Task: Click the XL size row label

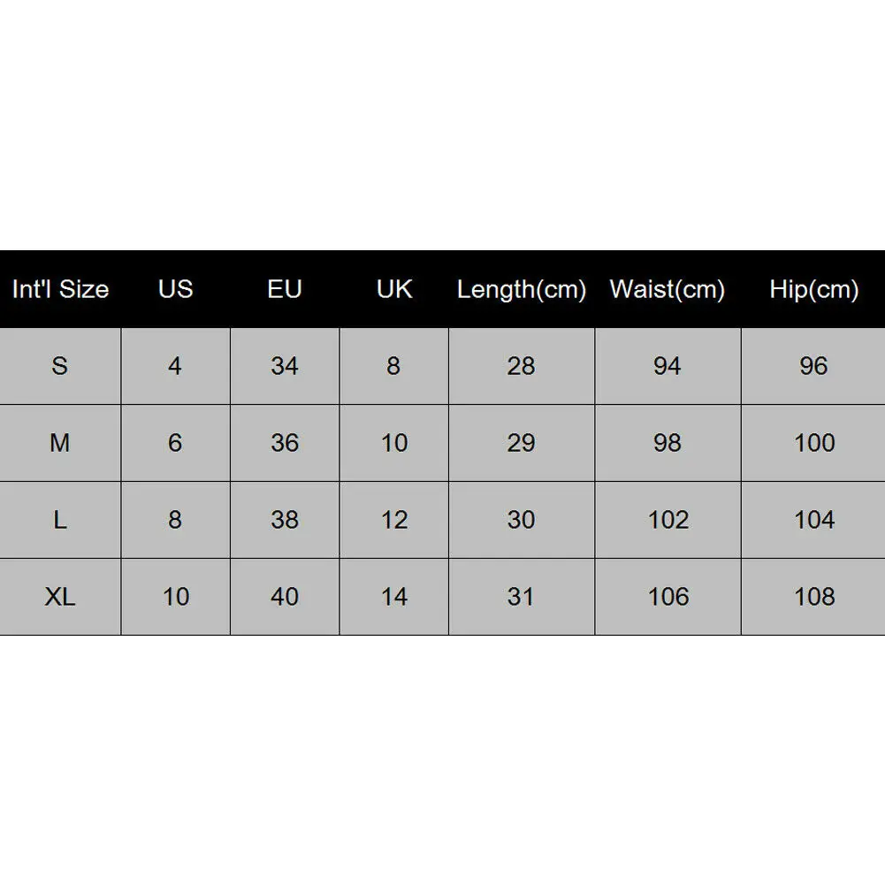Action: tap(60, 597)
